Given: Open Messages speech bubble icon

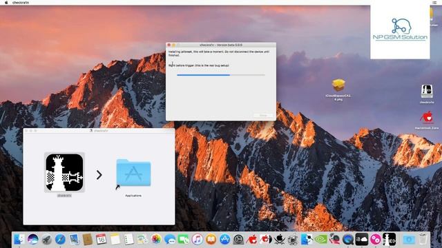Looking at the screenshot, I should click(x=170, y=240).
